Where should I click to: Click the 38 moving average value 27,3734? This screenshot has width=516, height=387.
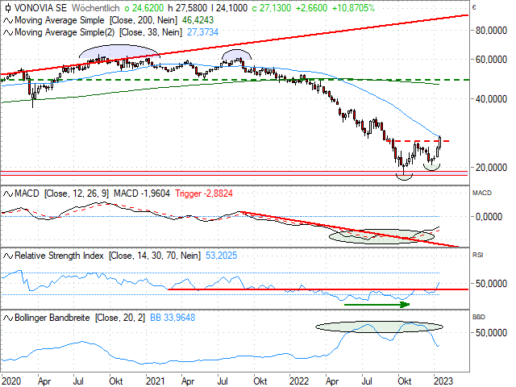[202, 32]
